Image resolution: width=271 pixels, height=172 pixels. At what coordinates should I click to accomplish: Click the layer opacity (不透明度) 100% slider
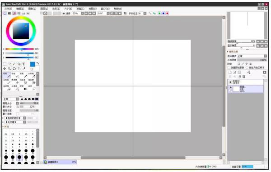(x=252, y=60)
